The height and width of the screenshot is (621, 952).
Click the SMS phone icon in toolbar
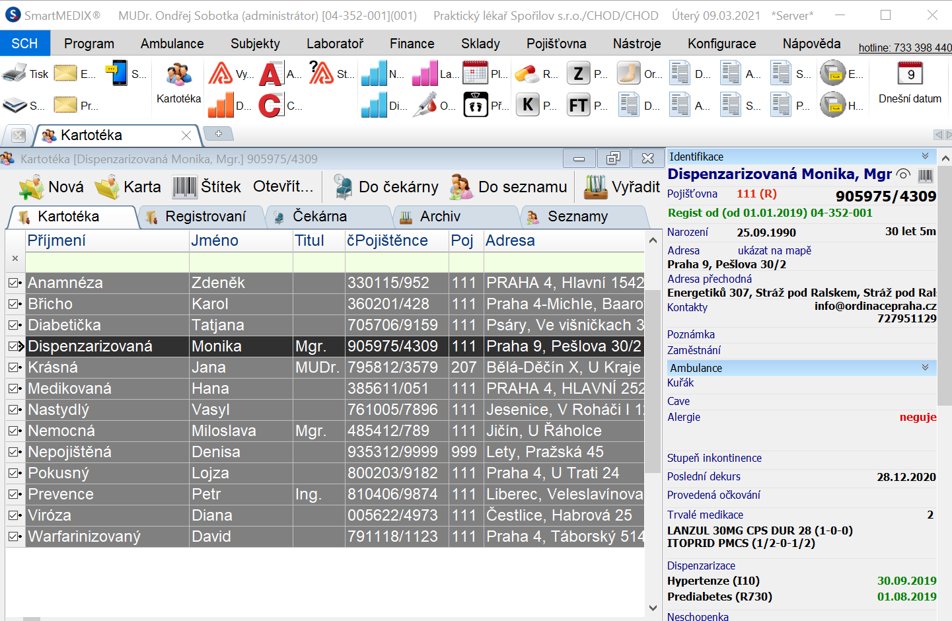(117, 73)
